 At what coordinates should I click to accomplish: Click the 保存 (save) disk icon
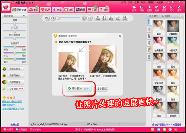click(142, 8)
